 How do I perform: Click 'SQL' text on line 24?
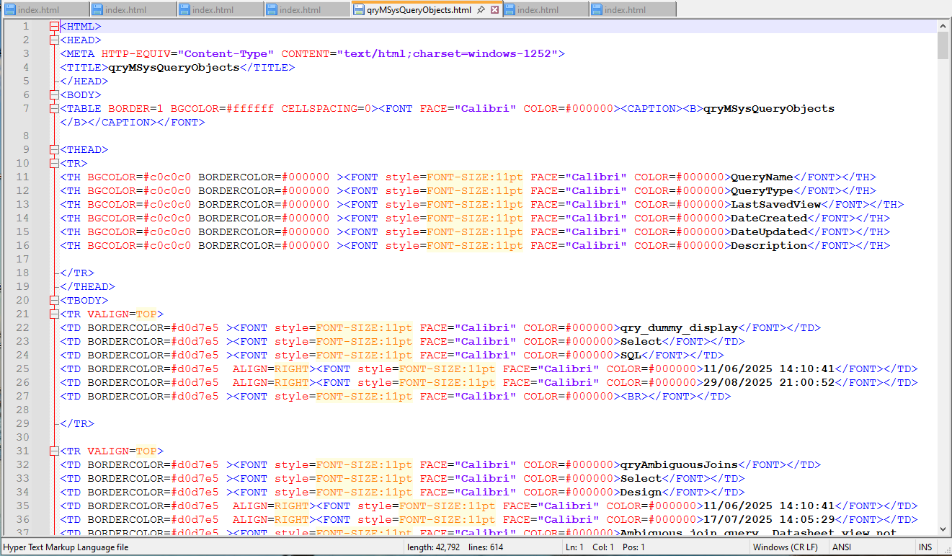pos(631,355)
